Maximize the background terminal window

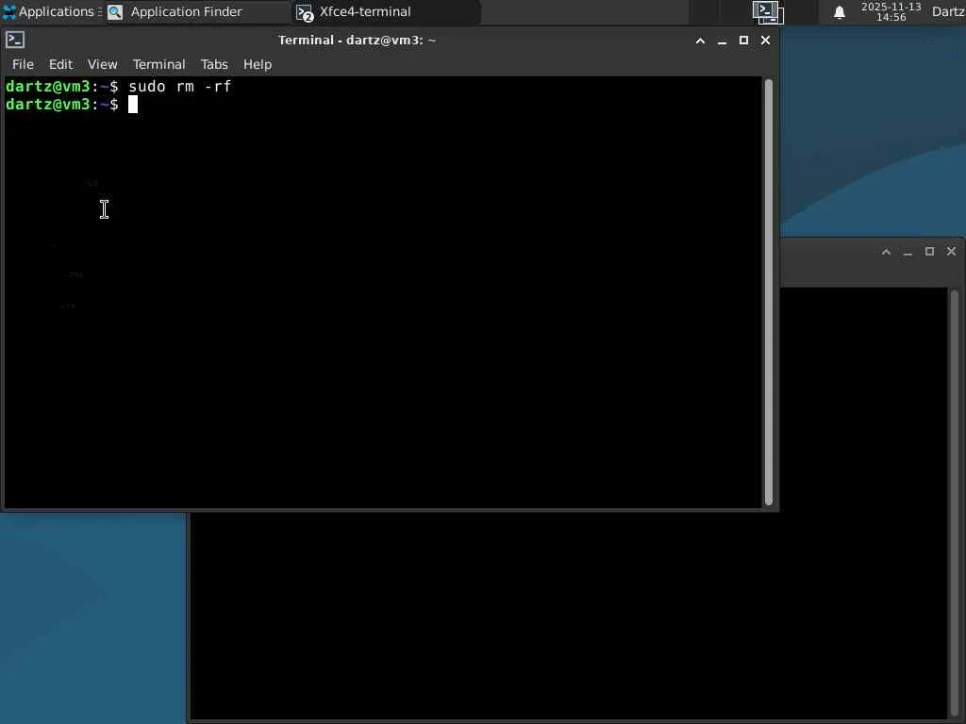(929, 252)
